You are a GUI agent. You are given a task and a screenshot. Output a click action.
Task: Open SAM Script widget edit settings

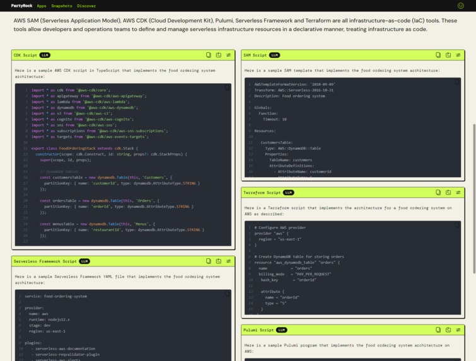pyautogui.click(x=458, y=55)
